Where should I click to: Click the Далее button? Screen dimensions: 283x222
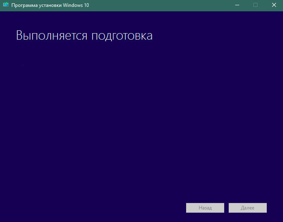coord(248,208)
